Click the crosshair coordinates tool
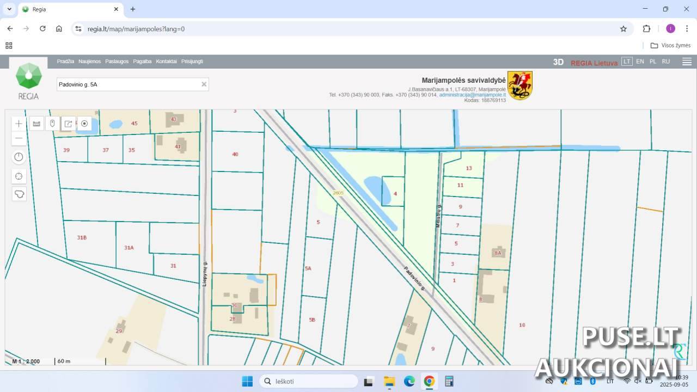The height and width of the screenshot is (392, 697). pos(19,176)
